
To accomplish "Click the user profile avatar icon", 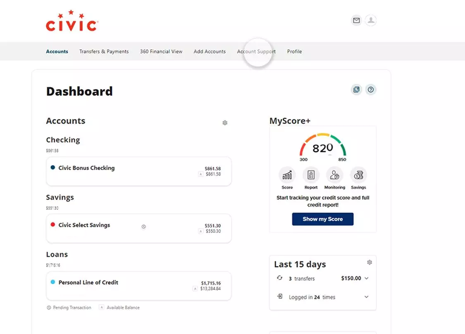I will point(371,20).
